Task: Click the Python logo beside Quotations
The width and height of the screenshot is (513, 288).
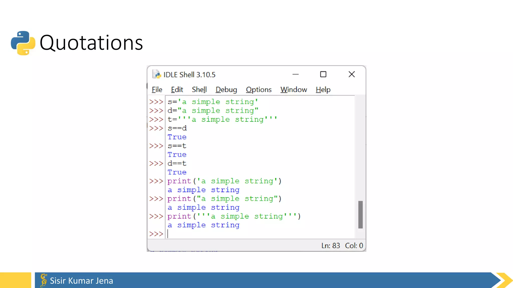Action: [23, 43]
